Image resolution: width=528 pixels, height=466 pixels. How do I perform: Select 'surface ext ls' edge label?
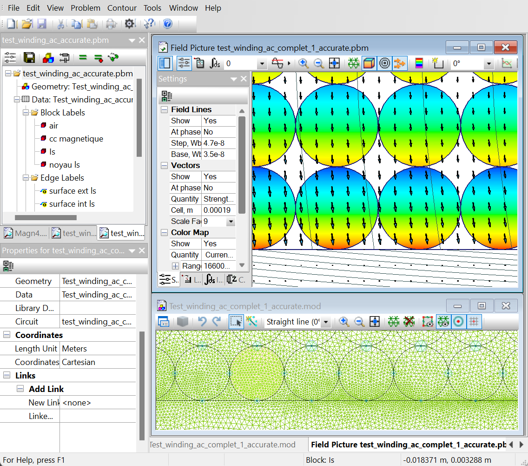coord(73,191)
